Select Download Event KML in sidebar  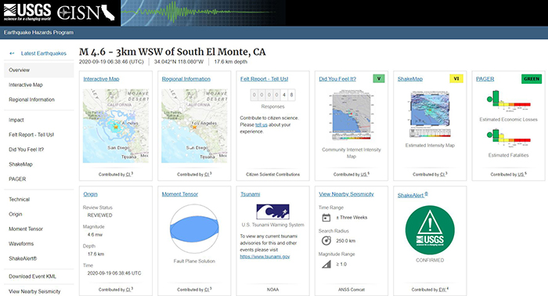point(33,276)
